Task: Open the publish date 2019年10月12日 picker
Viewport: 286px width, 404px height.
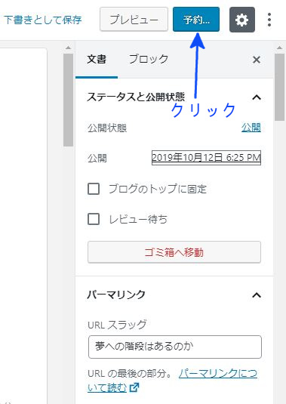Action: pos(206,158)
